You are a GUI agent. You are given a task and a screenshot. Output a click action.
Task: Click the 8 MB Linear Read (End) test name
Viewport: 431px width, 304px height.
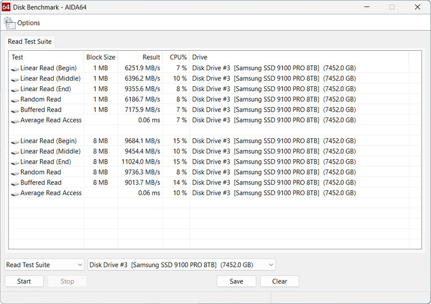46,161
